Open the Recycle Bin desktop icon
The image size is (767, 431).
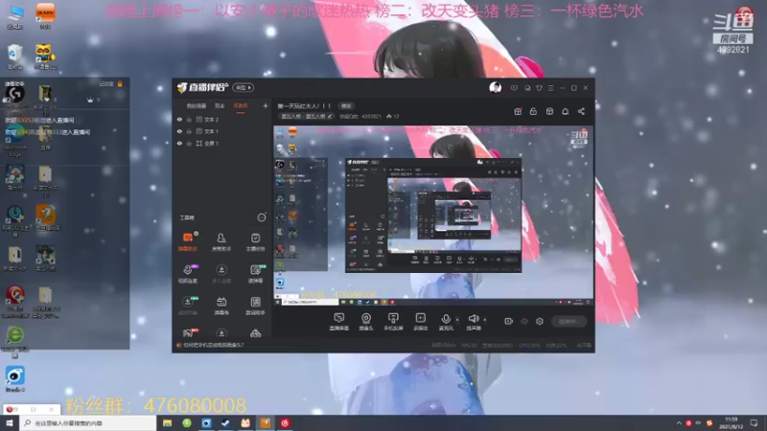[15, 57]
